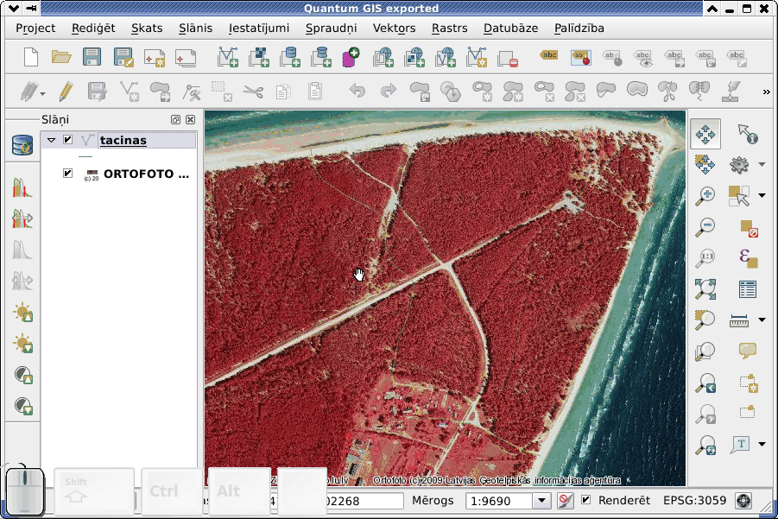Open the Project menu
This screenshot has height=519, width=778.
coord(35,28)
